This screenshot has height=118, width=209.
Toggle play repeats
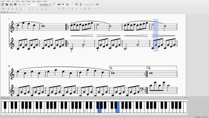coord(72,4)
